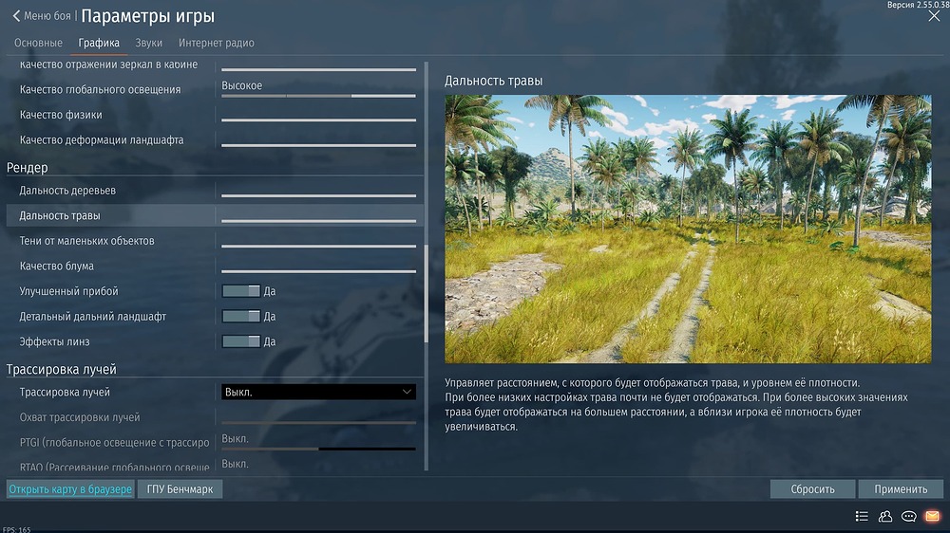Click the Высокое value label
950x533 pixels.
[x=241, y=85]
